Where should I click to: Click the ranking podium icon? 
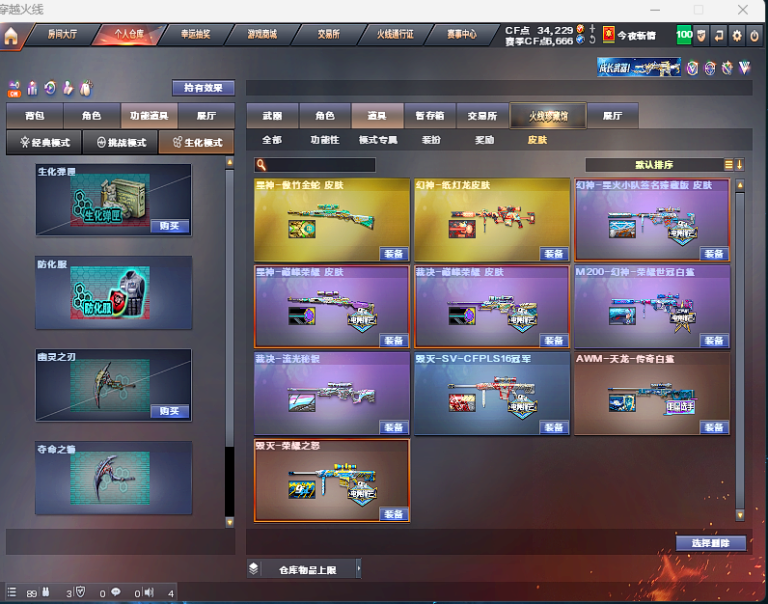(x=33, y=88)
